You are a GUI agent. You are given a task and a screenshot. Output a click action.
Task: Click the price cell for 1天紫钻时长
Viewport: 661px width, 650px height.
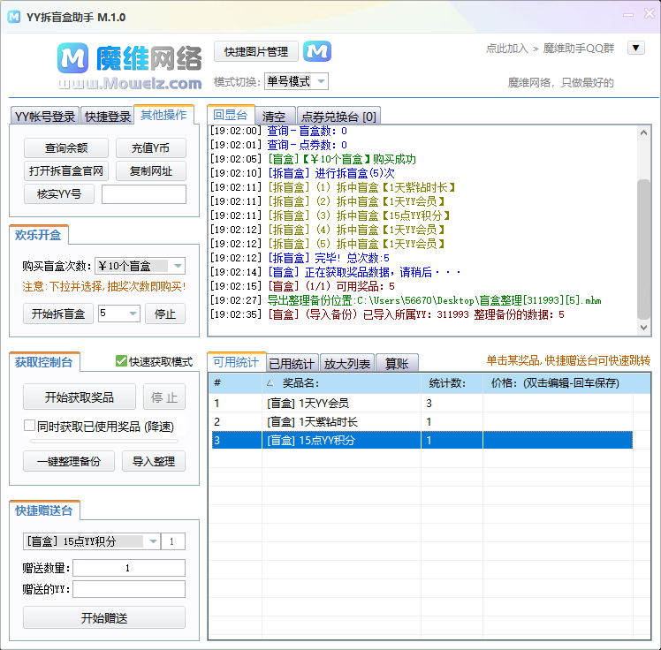(x=558, y=421)
